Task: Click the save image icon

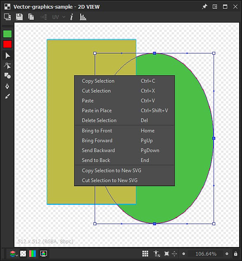Action: click(19, 17)
